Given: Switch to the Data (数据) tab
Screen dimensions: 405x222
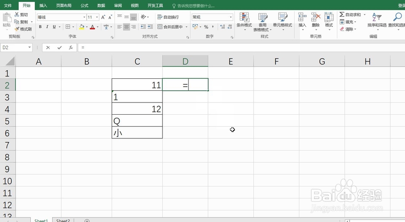Looking at the screenshot, I should point(101,5).
